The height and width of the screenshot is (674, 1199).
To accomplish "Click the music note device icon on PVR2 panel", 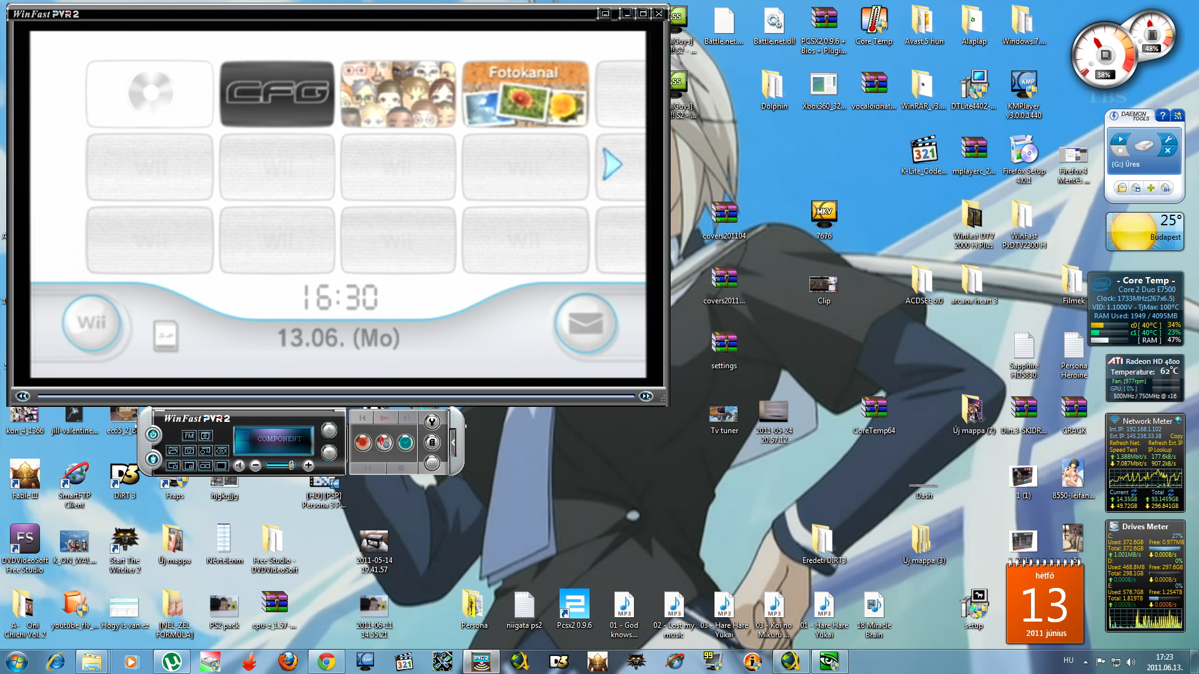I will pyautogui.click(x=205, y=451).
